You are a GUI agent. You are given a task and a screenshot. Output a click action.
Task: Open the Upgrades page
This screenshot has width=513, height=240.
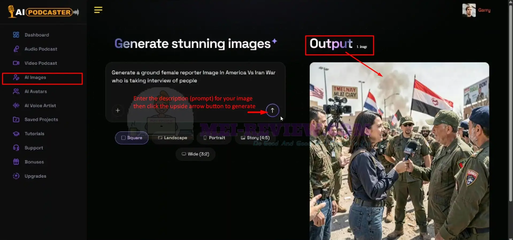[36, 176]
